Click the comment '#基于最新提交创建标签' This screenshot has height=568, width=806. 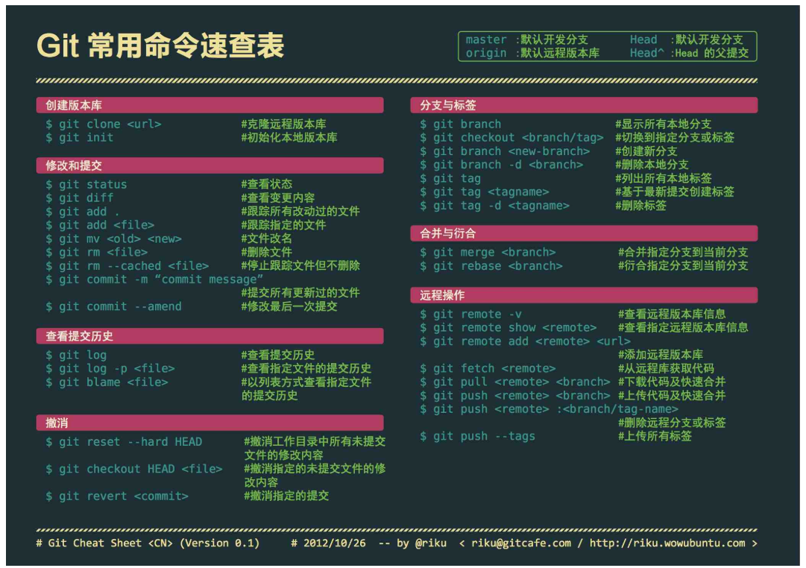(x=675, y=192)
